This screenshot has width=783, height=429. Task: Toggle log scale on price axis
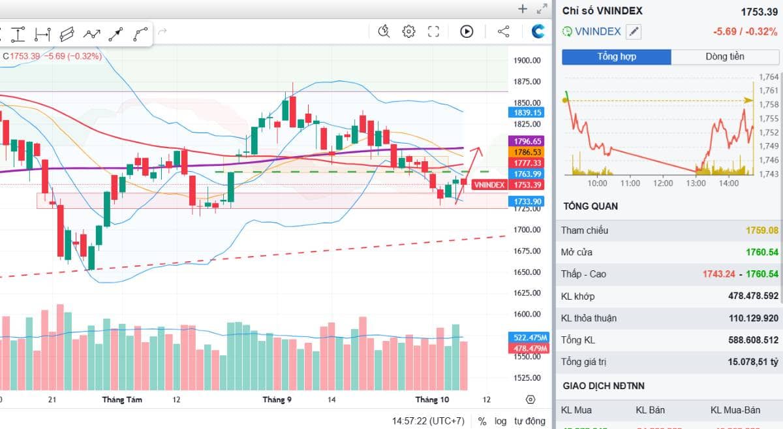click(500, 421)
